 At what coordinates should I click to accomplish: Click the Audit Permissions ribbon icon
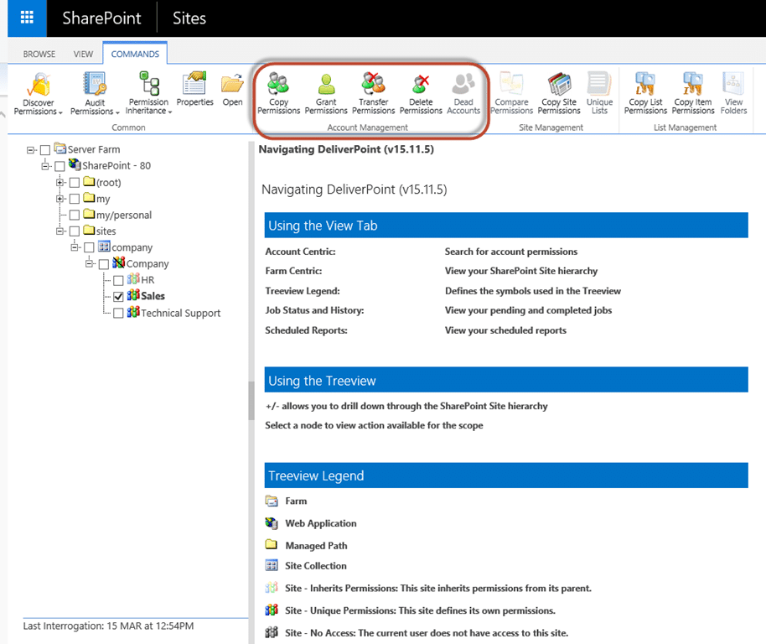(x=95, y=85)
